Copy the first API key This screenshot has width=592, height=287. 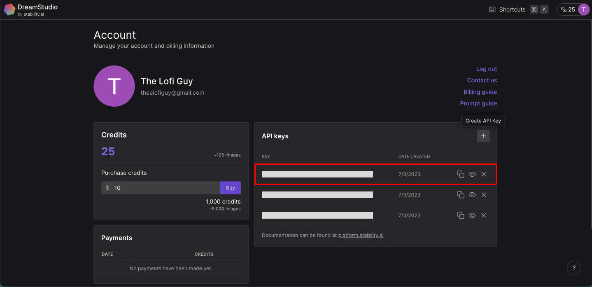(x=461, y=174)
